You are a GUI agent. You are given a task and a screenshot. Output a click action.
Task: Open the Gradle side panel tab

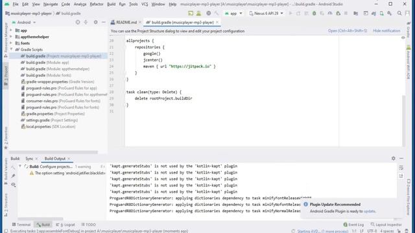(409, 30)
